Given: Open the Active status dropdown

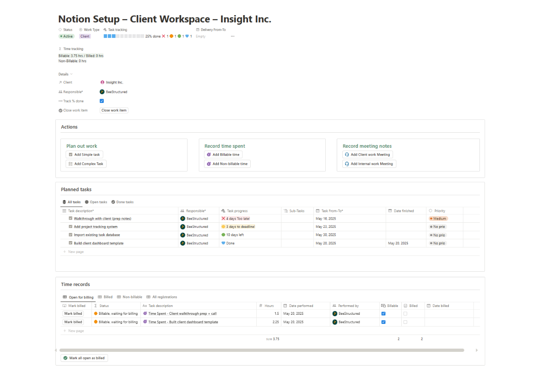Looking at the screenshot, I should [66, 36].
